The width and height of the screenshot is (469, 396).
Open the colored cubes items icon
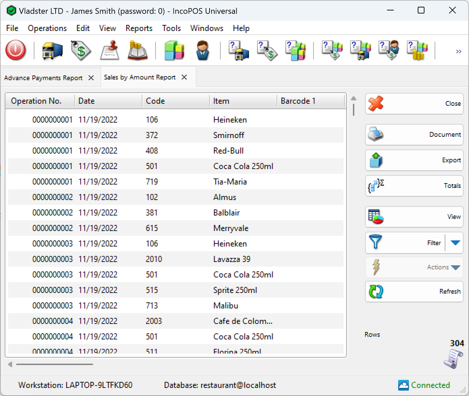click(174, 51)
